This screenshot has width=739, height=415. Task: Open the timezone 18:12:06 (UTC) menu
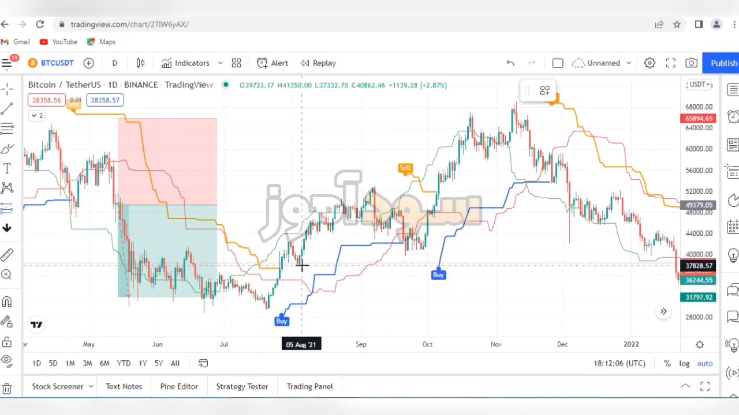point(619,363)
